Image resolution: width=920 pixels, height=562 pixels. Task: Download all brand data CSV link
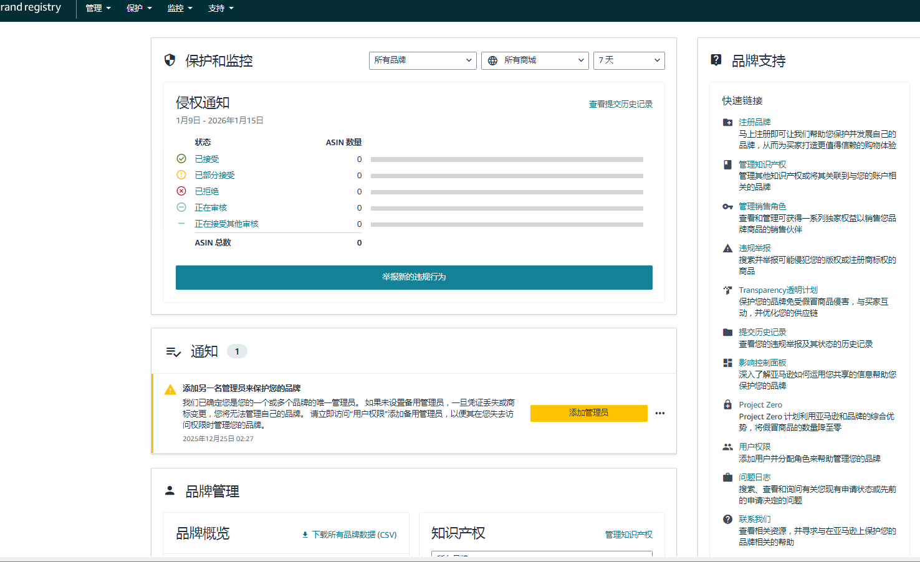click(x=349, y=535)
